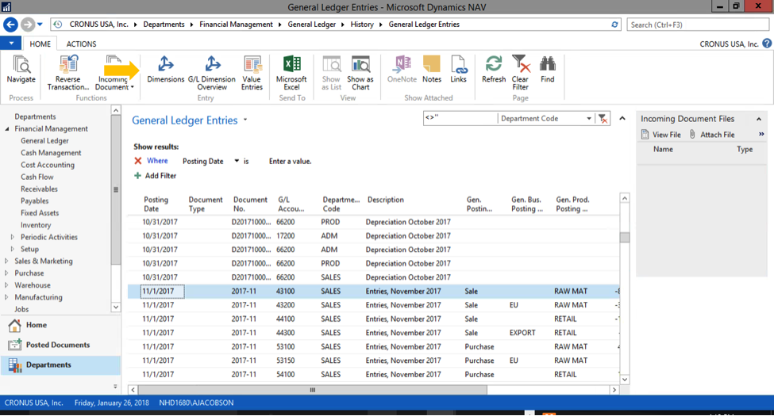Open Posting Date filter field dropdown
The width and height of the screenshot is (774, 416).
point(237,161)
